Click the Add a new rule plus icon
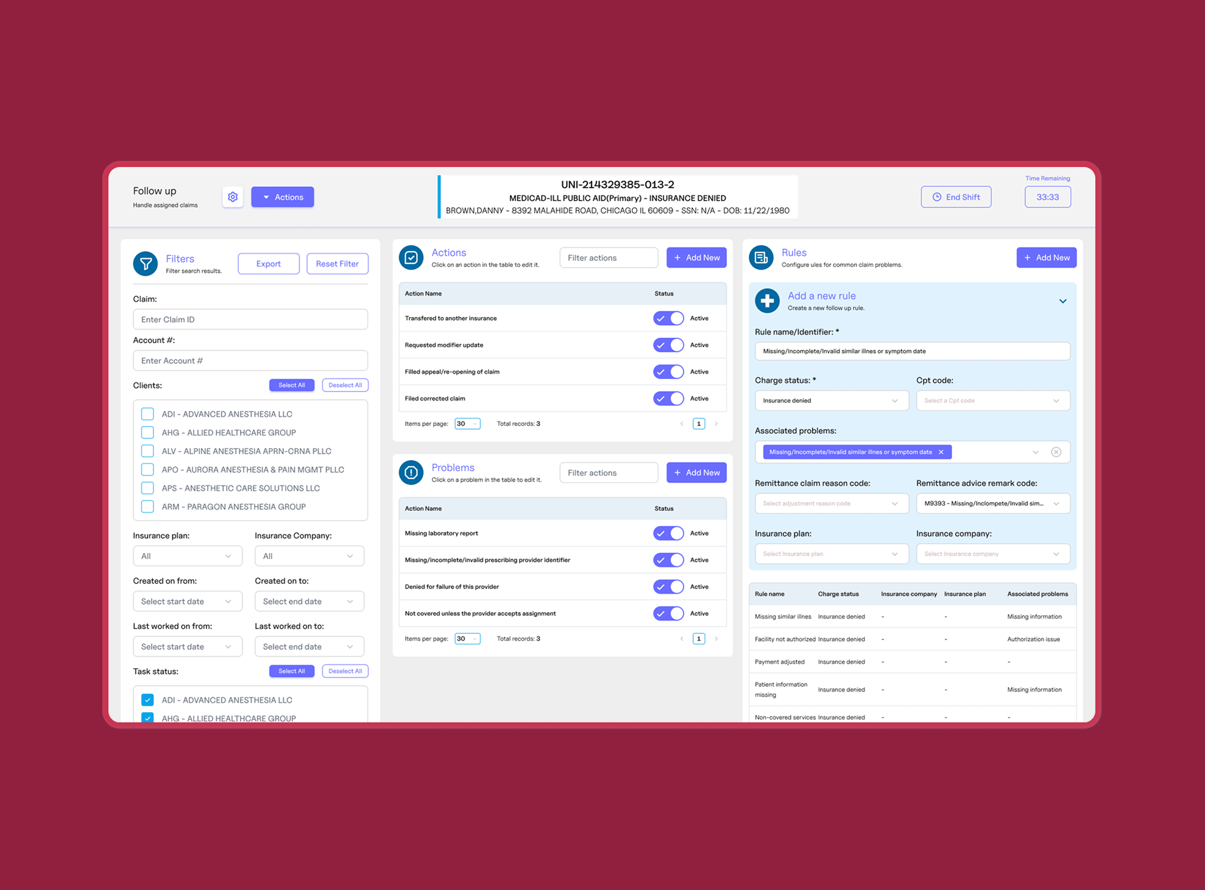 [x=768, y=301]
